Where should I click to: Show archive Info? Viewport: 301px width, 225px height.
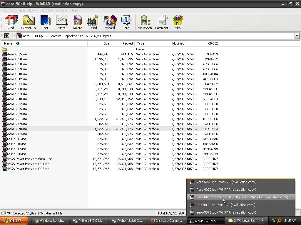tap(126, 22)
